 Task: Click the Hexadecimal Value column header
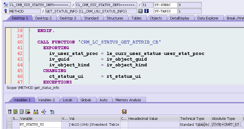[153, 119]
